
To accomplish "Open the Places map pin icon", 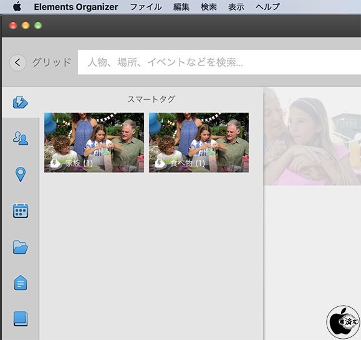I will [x=21, y=174].
